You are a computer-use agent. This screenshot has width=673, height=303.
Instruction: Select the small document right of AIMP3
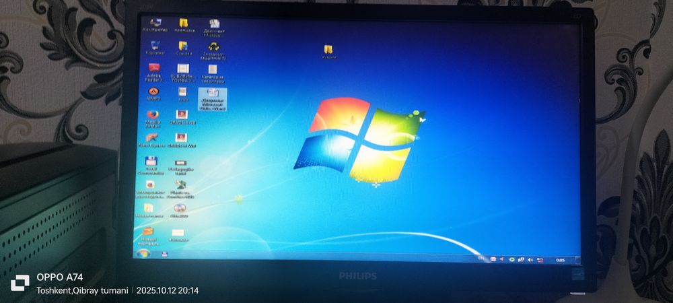[182, 94]
